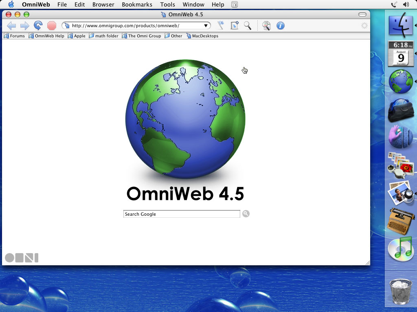417x312 pixels.
Task: Open the photos and camera lens dock icon
Action: (401, 193)
